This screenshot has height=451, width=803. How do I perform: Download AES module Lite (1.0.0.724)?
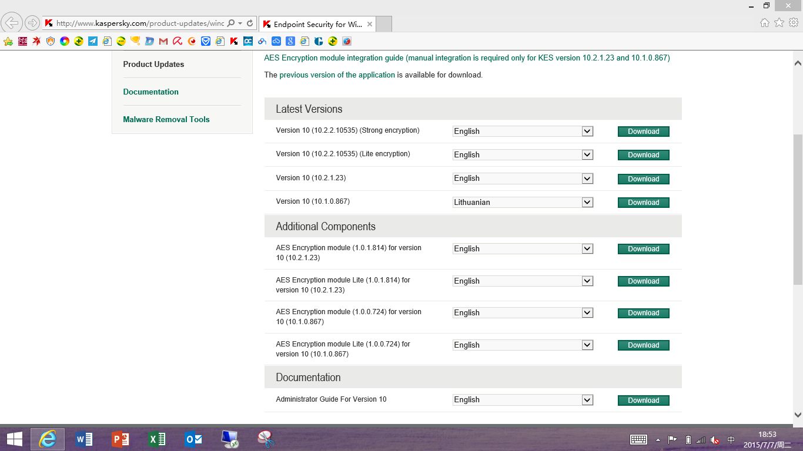644,345
